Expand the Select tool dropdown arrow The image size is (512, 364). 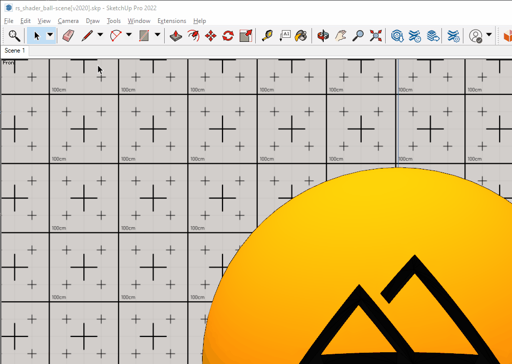(50, 35)
